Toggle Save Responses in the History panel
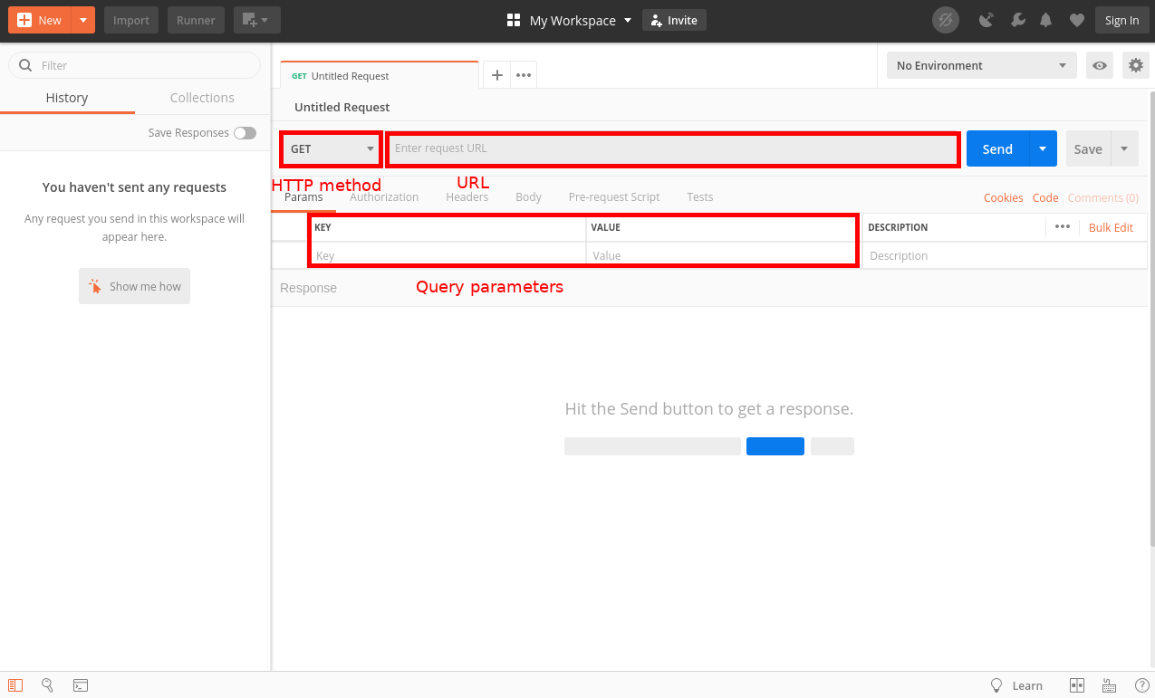This screenshot has width=1155, height=698. (245, 132)
